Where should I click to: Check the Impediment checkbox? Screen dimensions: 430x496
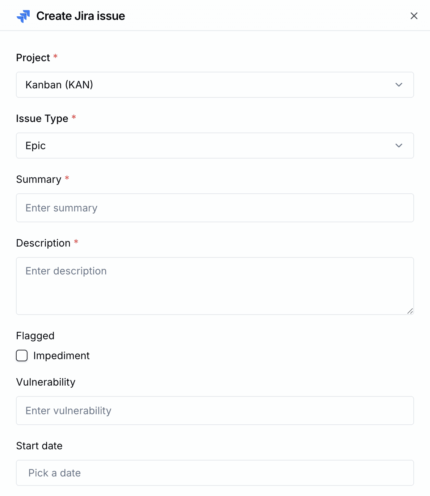(x=22, y=356)
